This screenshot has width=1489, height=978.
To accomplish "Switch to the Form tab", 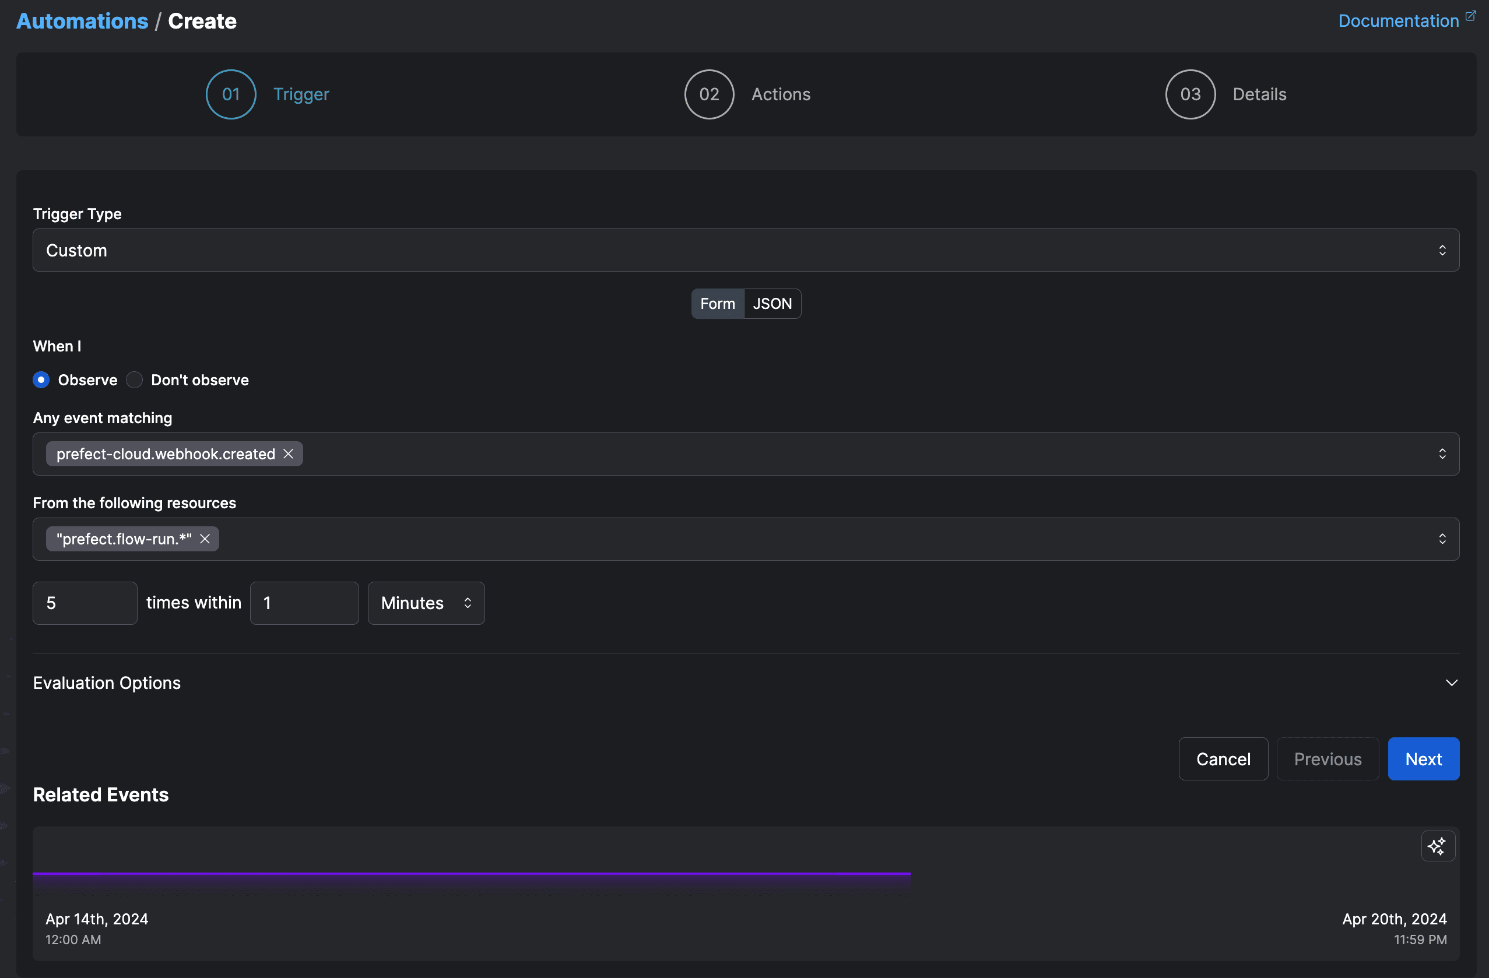I will (x=718, y=304).
